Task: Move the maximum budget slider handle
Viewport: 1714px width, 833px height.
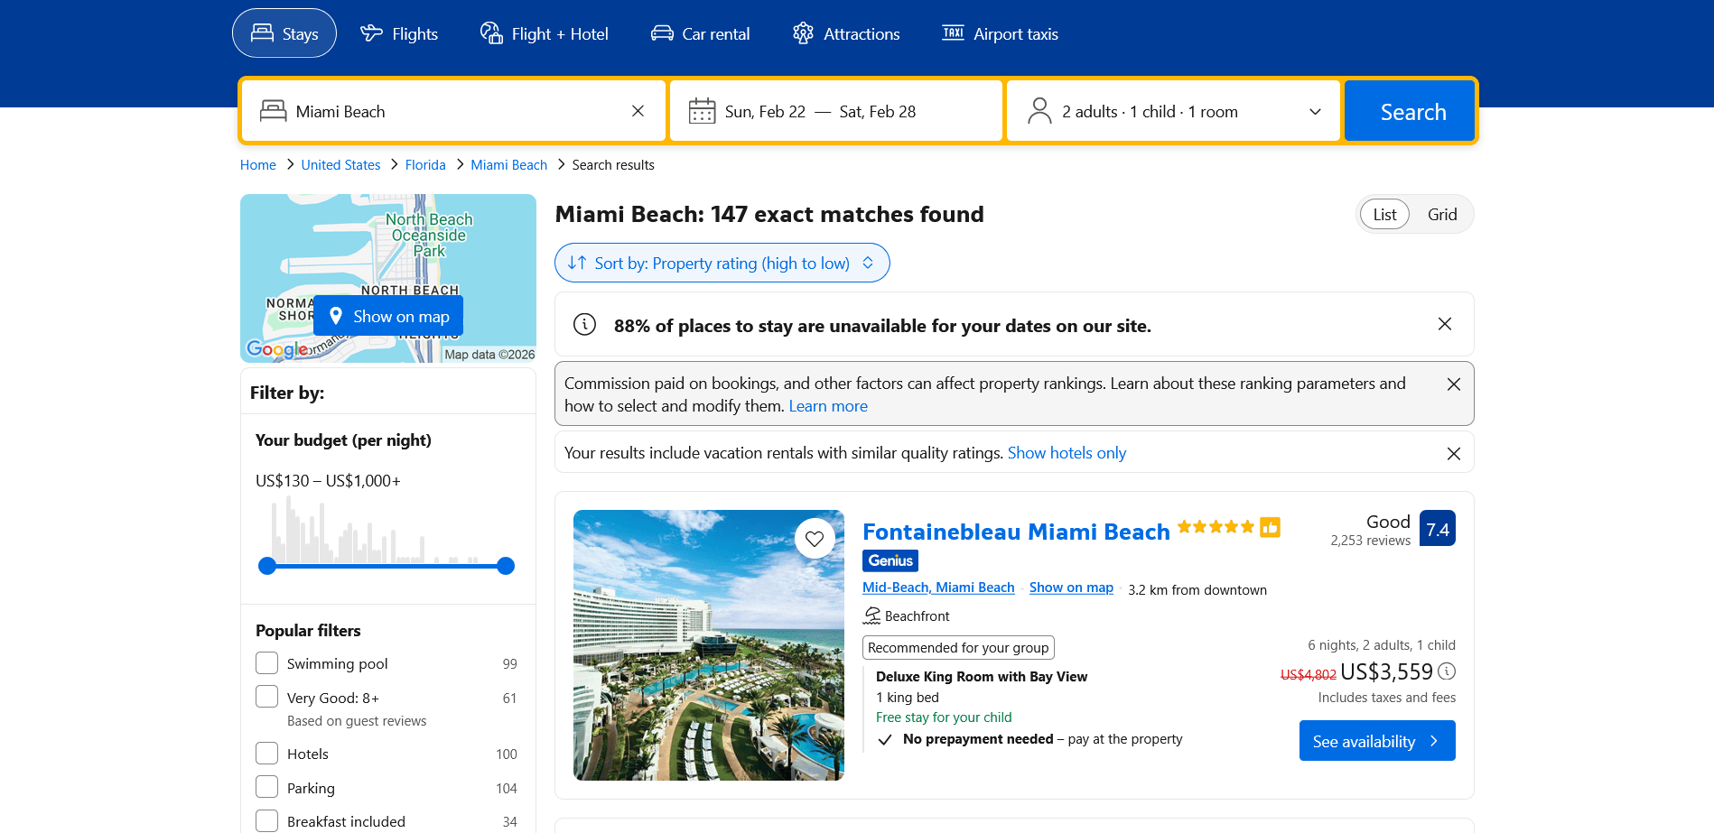Action: (x=506, y=566)
